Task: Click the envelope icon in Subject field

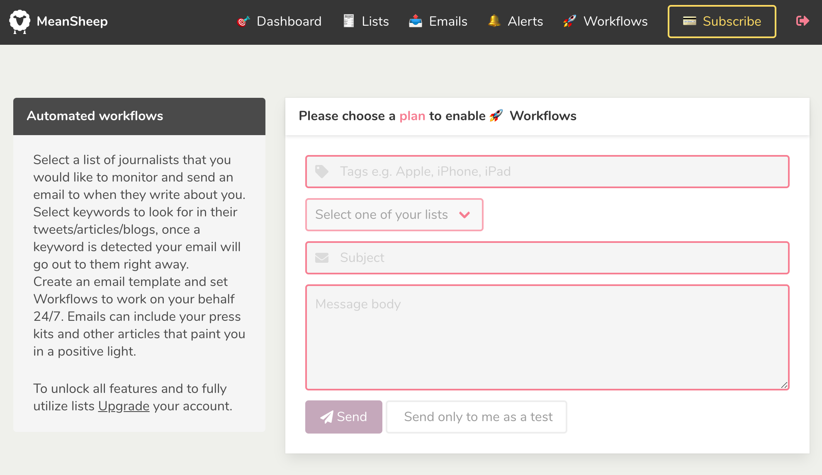Action: pos(322,258)
